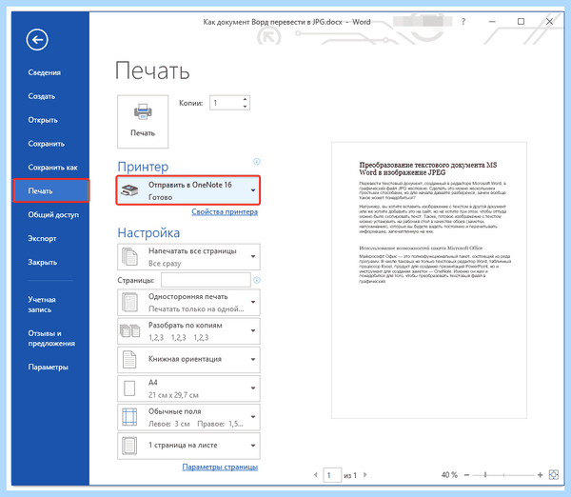Fit preview to page icon

click(x=554, y=475)
